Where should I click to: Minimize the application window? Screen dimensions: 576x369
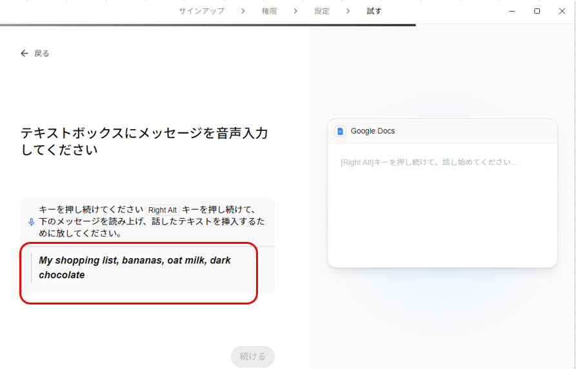pos(511,11)
